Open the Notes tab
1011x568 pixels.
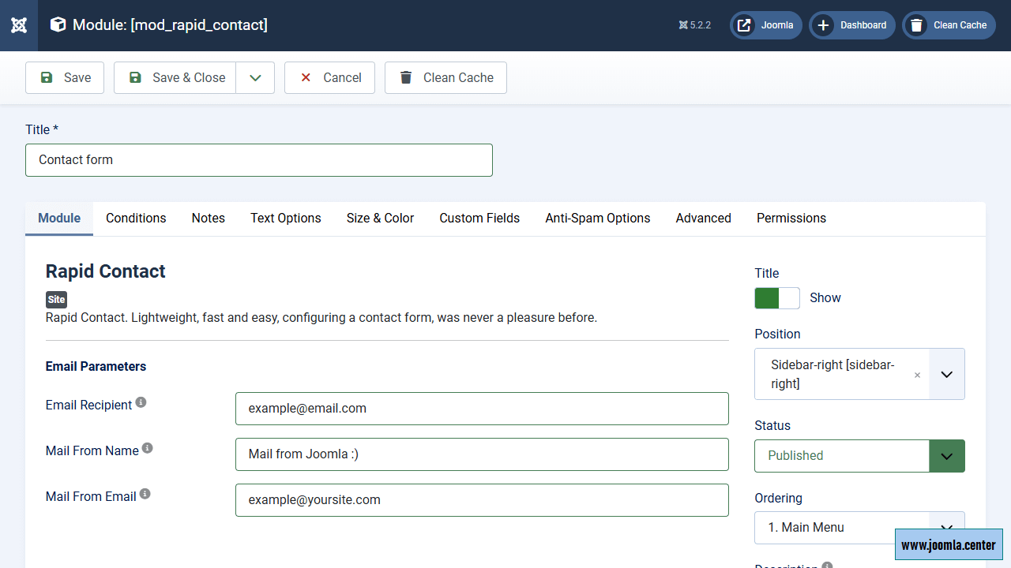[209, 219]
